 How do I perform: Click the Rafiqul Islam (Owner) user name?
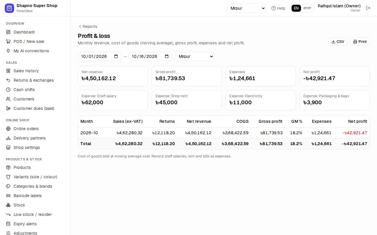tap(339, 6)
